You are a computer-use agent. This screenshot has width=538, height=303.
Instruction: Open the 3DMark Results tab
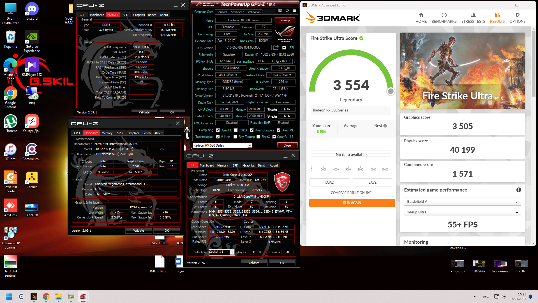[x=497, y=18]
